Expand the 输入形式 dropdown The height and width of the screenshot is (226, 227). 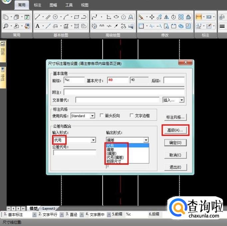pos(93,140)
